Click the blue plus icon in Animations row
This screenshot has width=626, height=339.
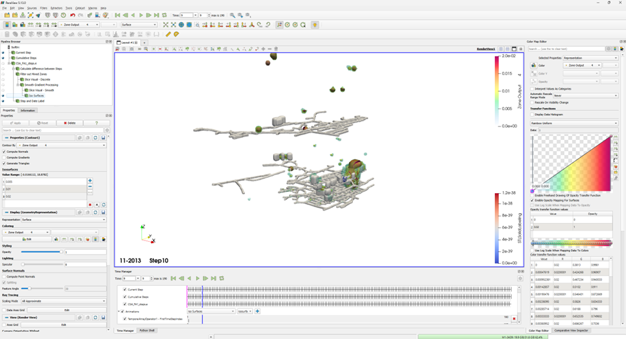[x=258, y=311]
